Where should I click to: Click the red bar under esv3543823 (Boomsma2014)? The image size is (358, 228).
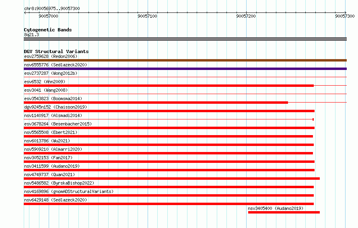click(x=156, y=103)
